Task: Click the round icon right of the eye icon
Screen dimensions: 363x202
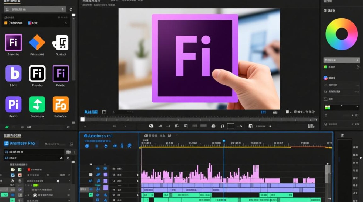Action: [68, 158]
